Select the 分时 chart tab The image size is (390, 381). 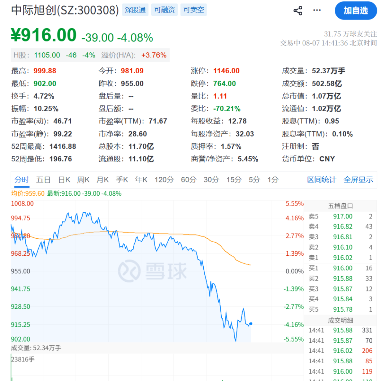point(22,179)
